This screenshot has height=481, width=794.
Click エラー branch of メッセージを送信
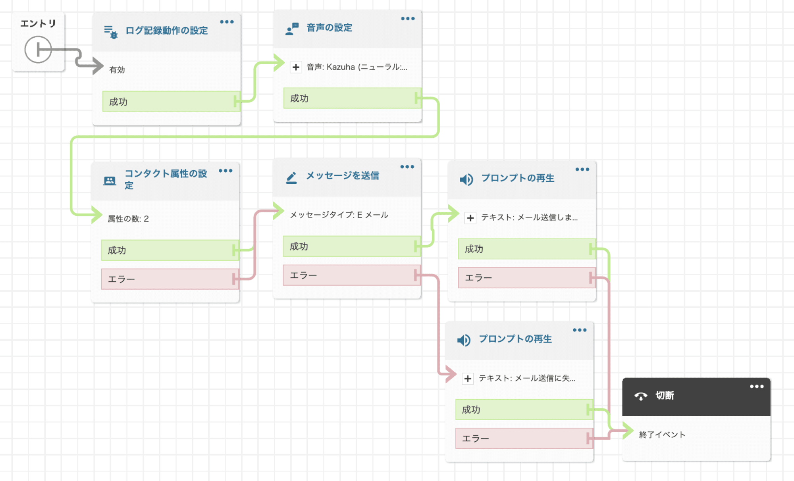tap(352, 275)
